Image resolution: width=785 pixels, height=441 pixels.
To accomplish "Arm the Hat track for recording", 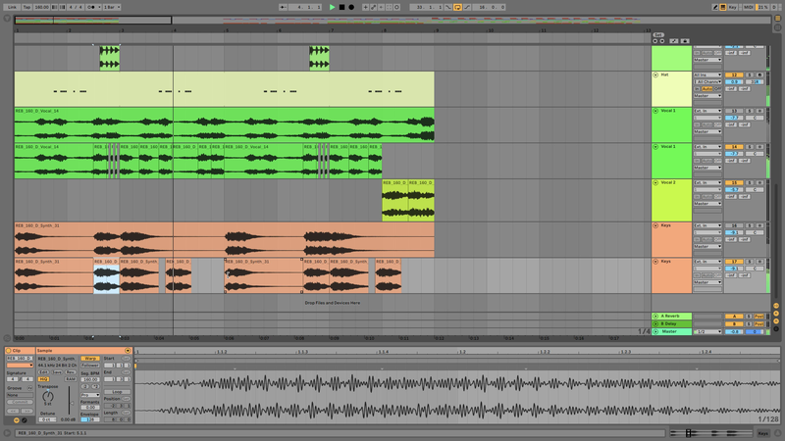I will tap(759, 75).
